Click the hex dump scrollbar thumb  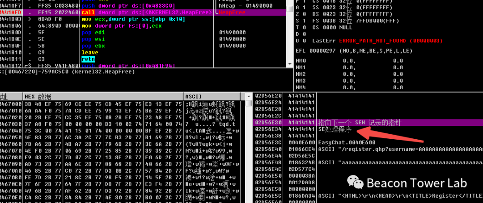(x=249, y=103)
